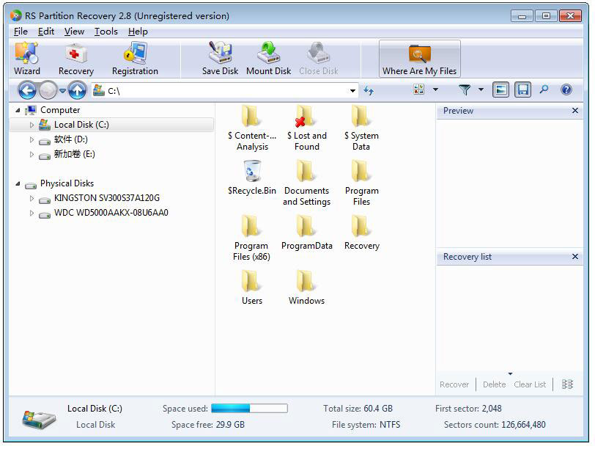Open the View menu

74,32
